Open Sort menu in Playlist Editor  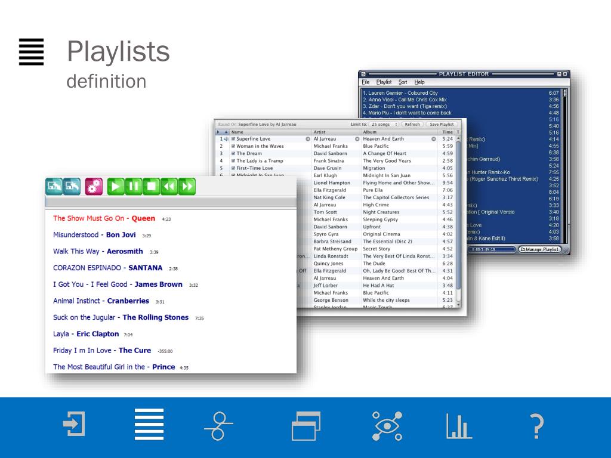coord(403,82)
